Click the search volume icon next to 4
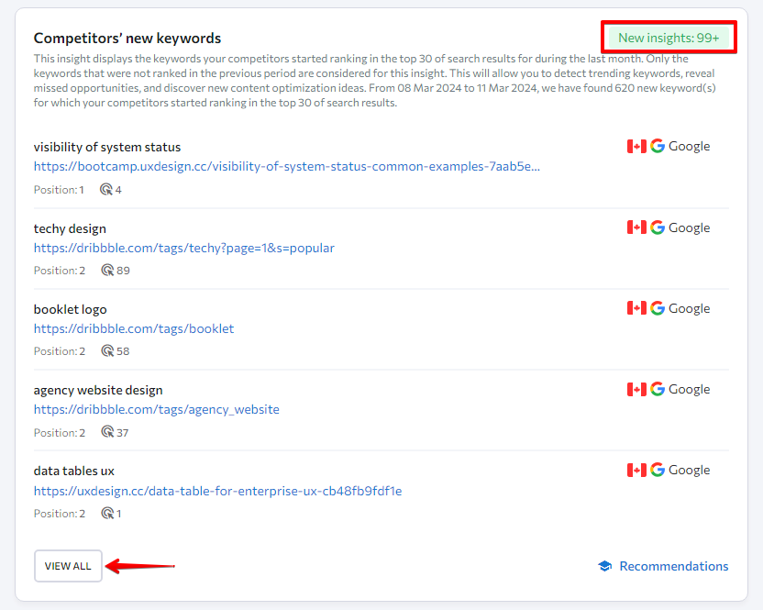Viewport: 763px width, 610px height. (x=106, y=189)
